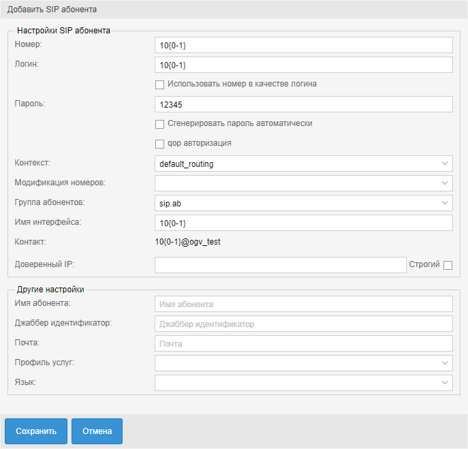Click the 'Джаббер идентификатор' field
The image size is (468, 449).
pyautogui.click(x=303, y=324)
